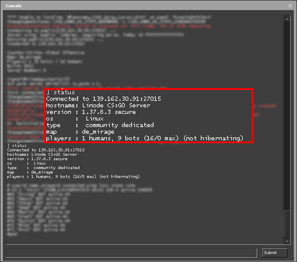This screenshot has width=297, height=262.
Task: Click the console scrollbar down arrow
Action: tap(287, 241)
